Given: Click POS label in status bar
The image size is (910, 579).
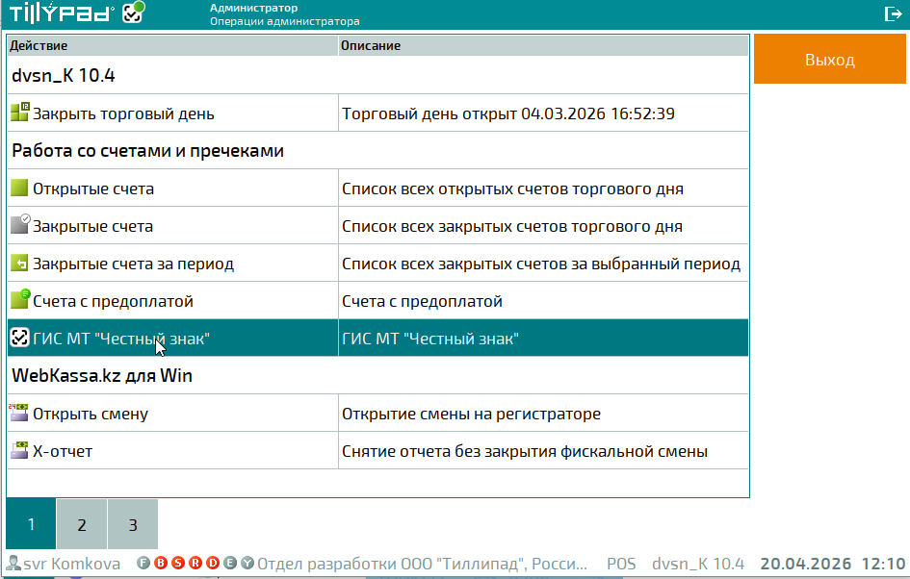Looking at the screenshot, I should [x=621, y=564].
